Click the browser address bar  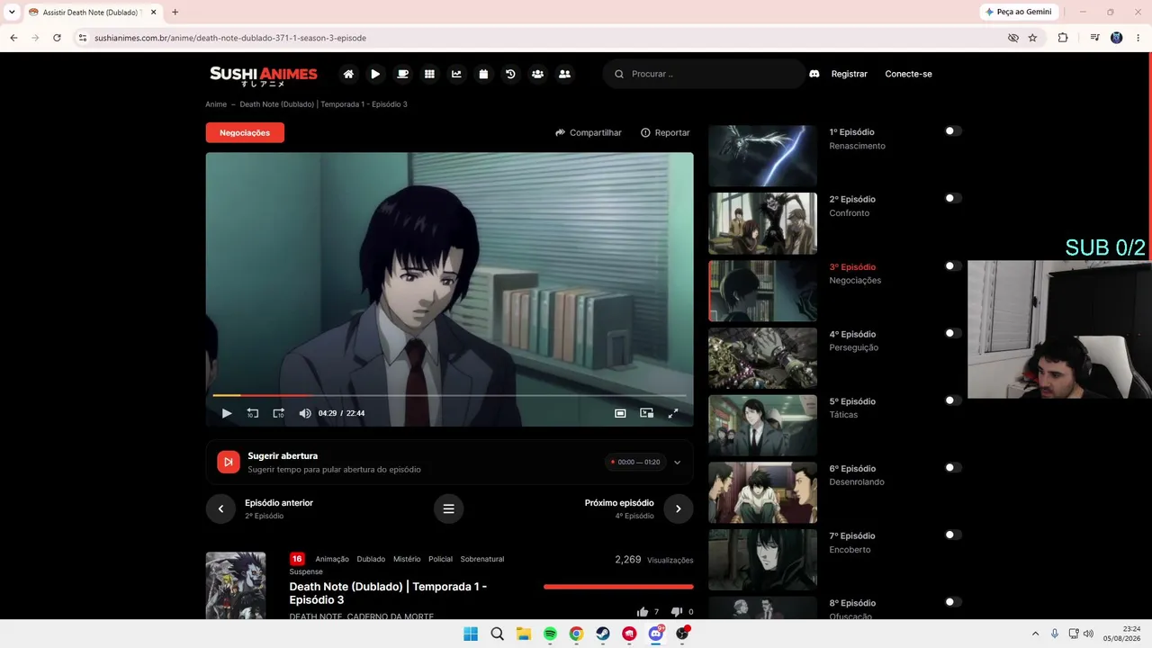[x=540, y=38]
